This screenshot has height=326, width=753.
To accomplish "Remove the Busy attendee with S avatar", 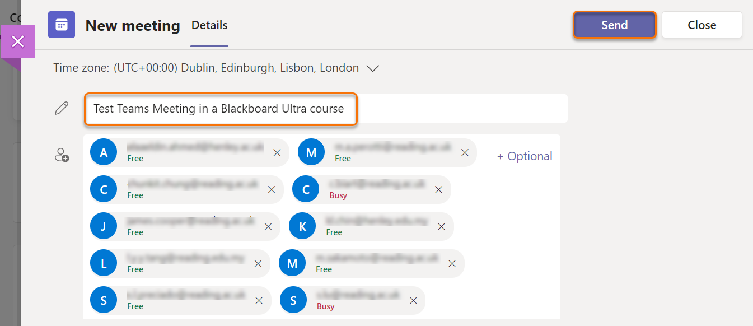I will coord(413,300).
